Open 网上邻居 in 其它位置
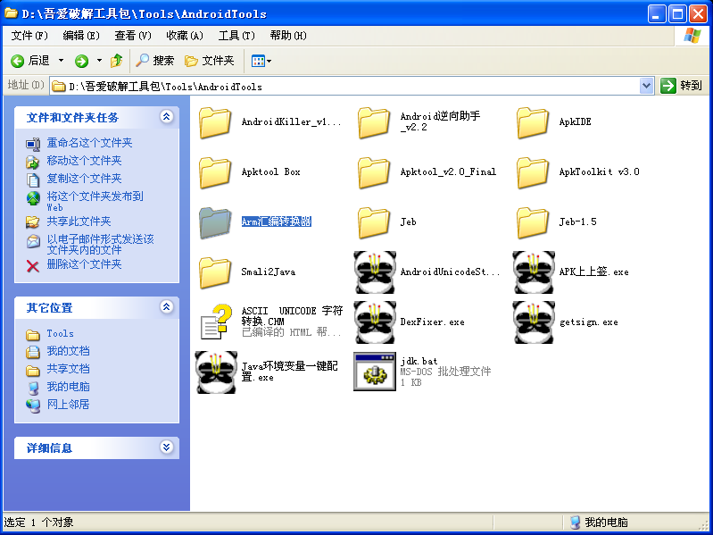 (68, 405)
